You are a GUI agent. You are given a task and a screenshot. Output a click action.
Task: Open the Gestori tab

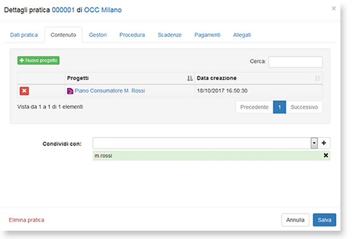point(98,35)
